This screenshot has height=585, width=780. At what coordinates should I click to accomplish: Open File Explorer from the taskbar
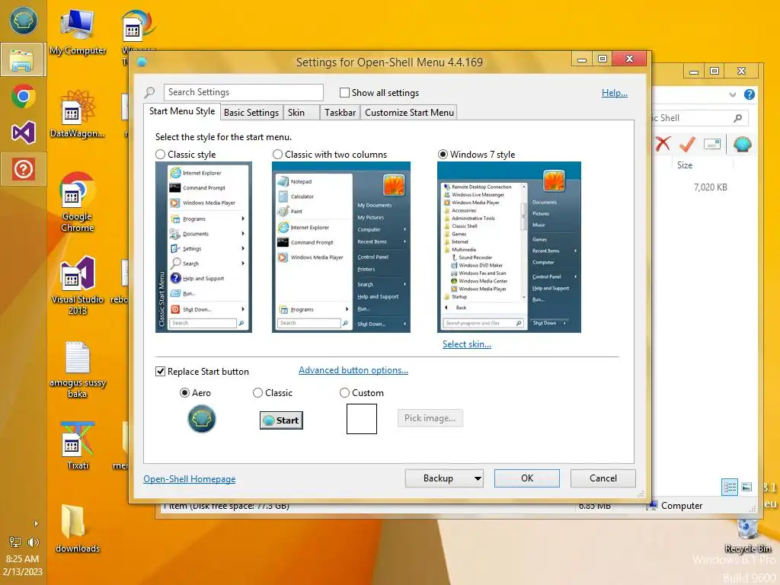(x=23, y=59)
